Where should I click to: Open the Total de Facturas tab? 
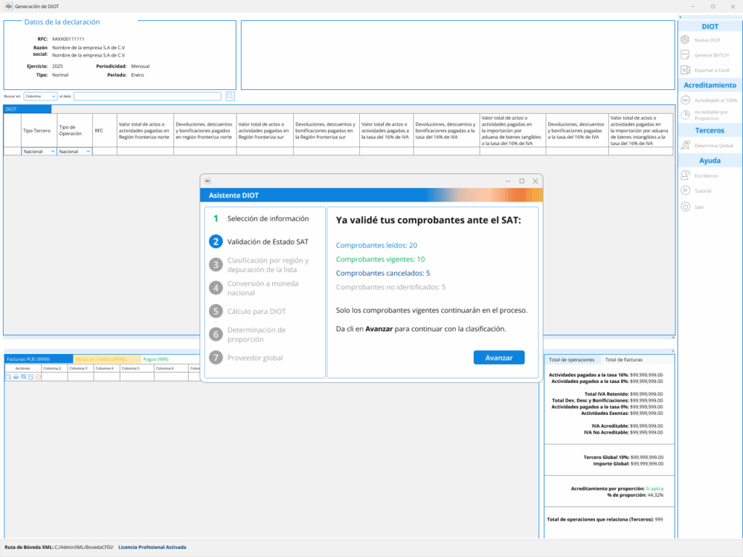coord(623,360)
